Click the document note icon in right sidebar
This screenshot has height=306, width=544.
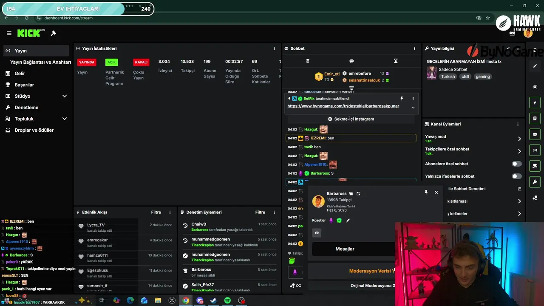pyautogui.click(x=535, y=118)
